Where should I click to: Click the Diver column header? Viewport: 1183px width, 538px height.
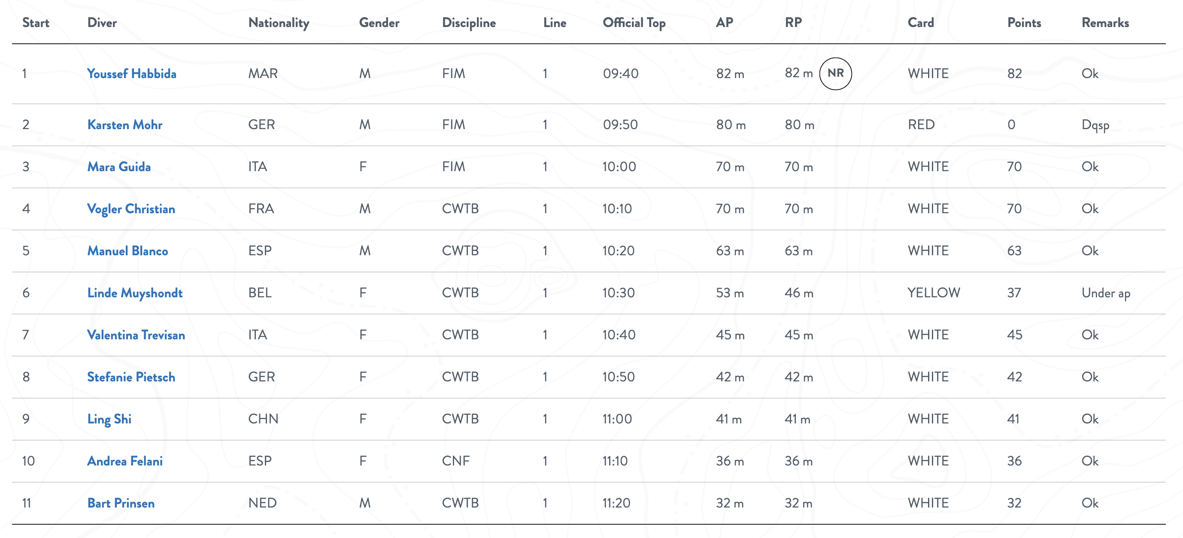pos(102,23)
